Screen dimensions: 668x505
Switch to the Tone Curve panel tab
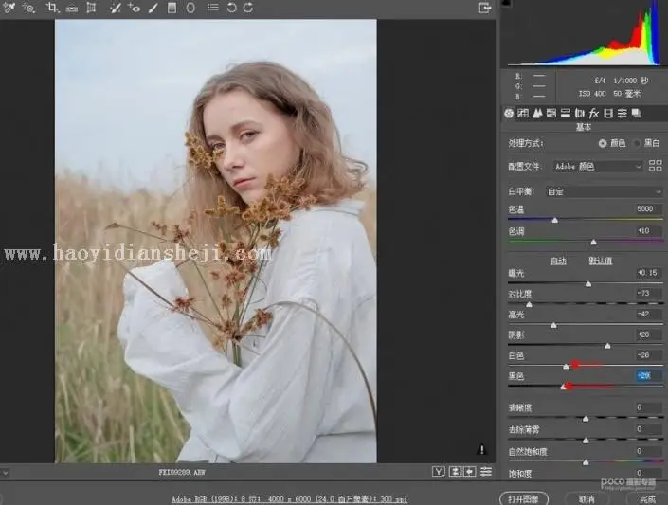523,113
